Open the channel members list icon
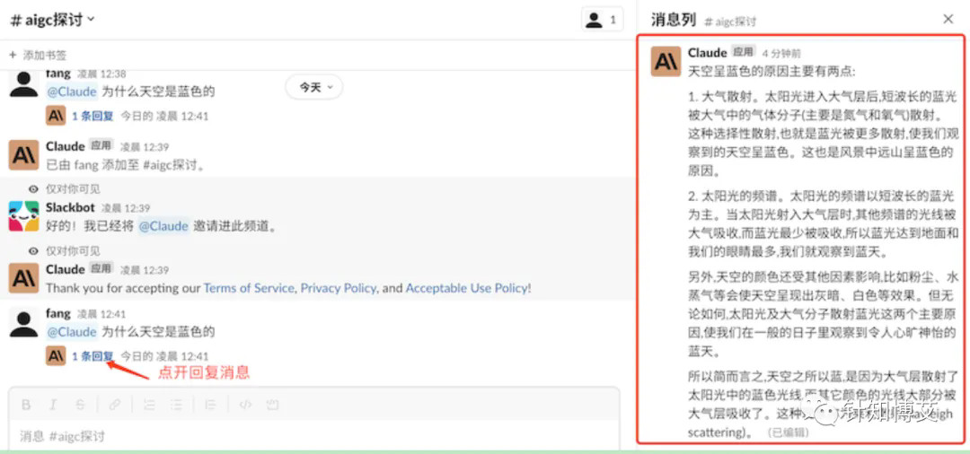The image size is (970, 454). [x=602, y=20]
